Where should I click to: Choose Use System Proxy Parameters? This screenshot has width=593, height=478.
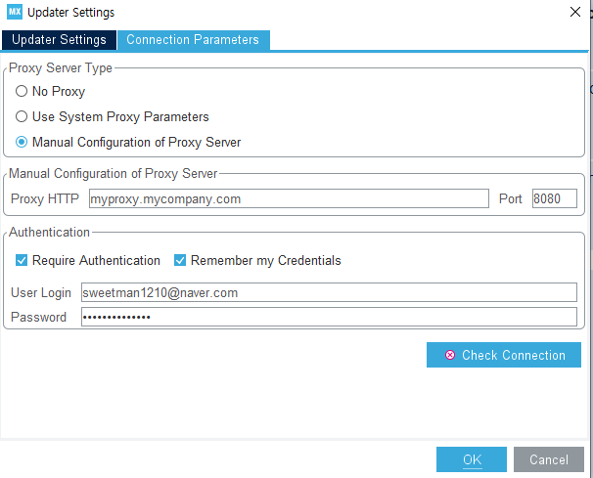[x=22, y=117]
